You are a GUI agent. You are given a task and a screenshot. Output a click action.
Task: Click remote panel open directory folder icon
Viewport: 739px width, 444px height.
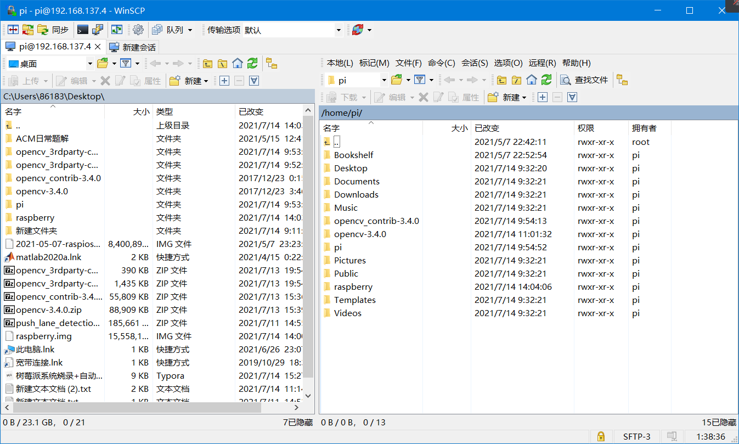point(397,80)
